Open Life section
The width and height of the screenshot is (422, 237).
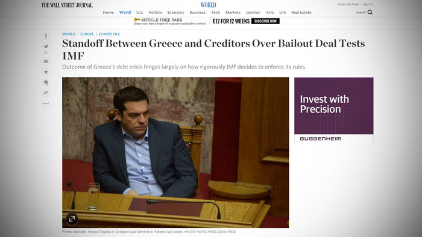tap(283, 13)
